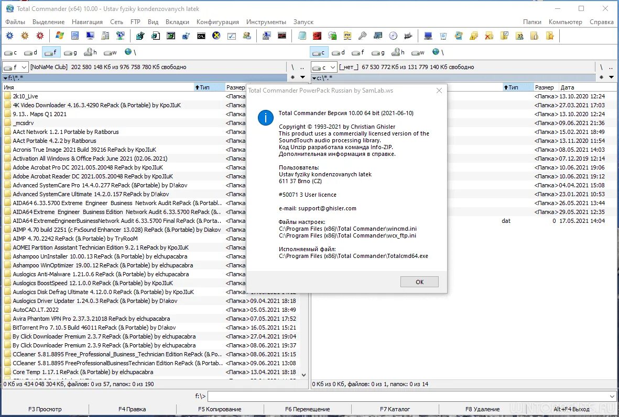Go to root with left panel backslash button
The image size is (619, 417).
pyautogui.click(x=292, y=67)
